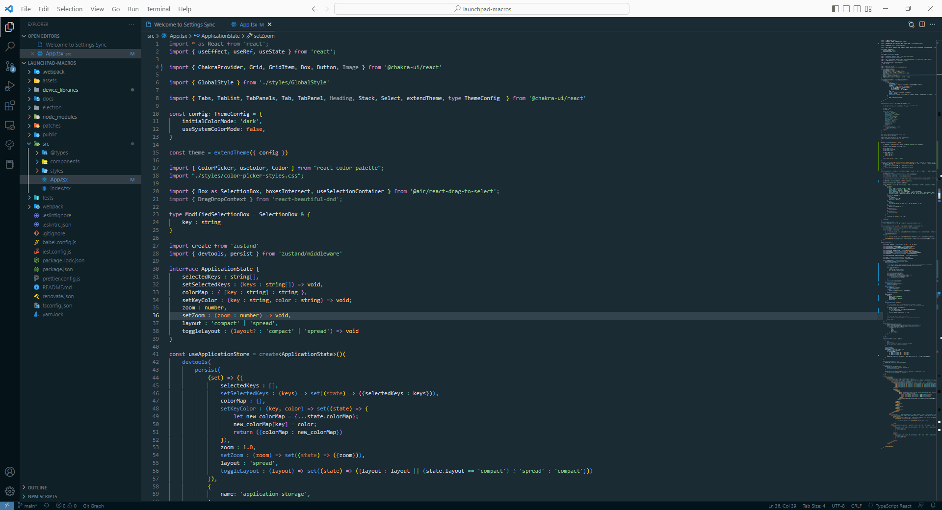Click the VS Code logo icon

[x=9, y=9]
